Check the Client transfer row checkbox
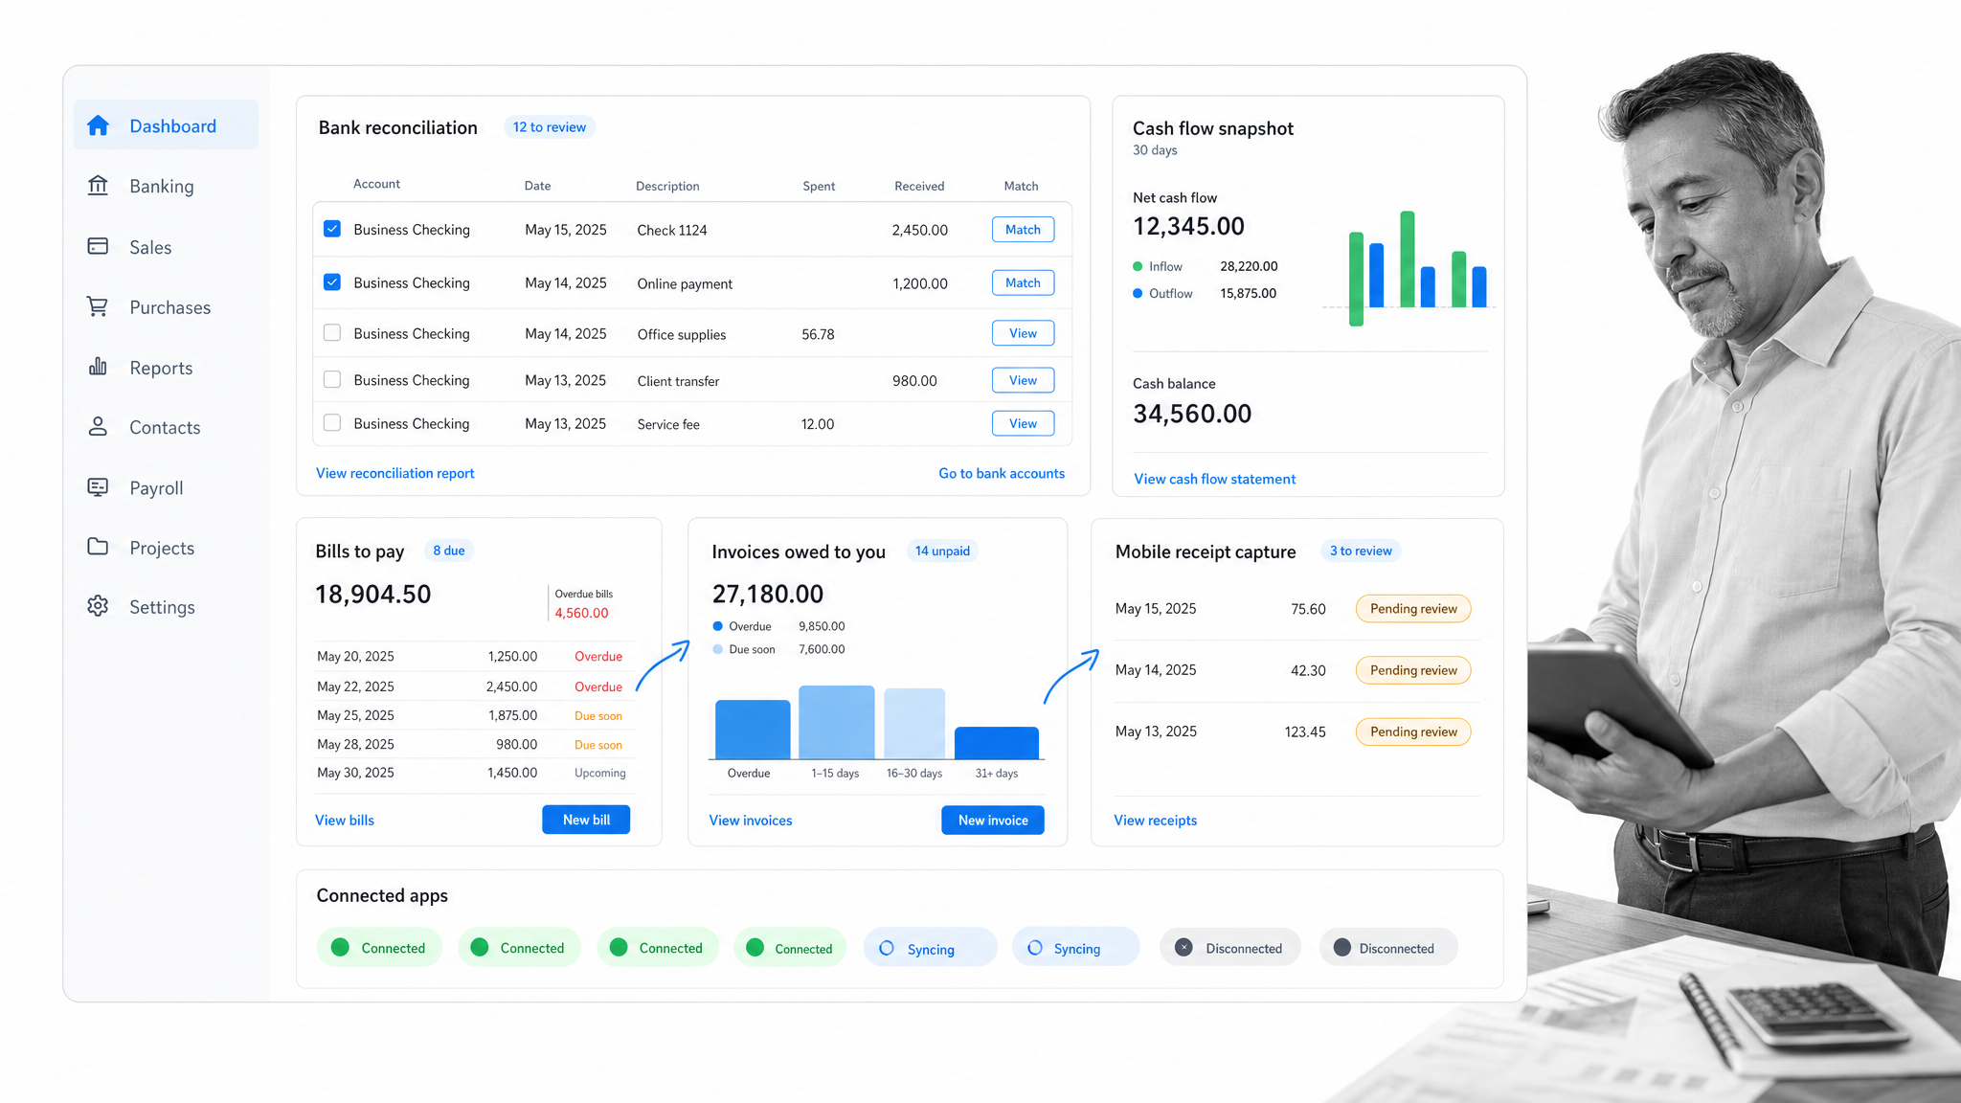The height and width of the screenshot is (1103, 1961). pyautogui.click(x=332, y=380)
